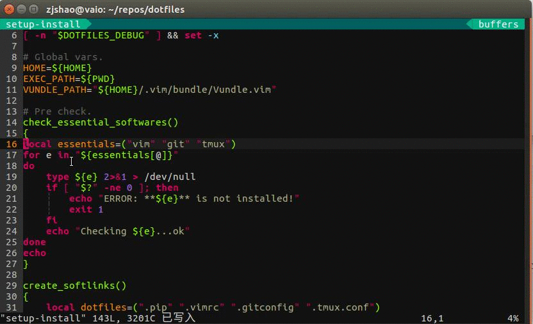Screen dimensions: 533x324
Task: Click the "tmux" string in essentials
Action: [213, 144]
